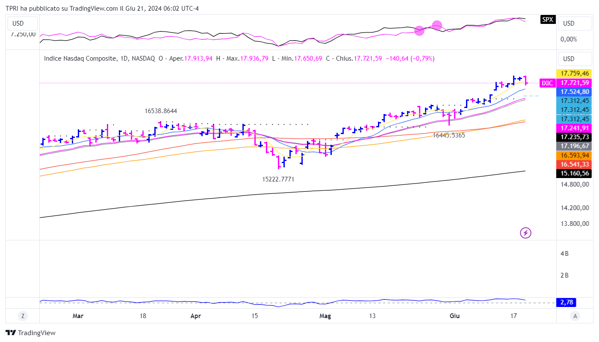
Task: Select the black SPX symbol badge
Action: [547, 19]
